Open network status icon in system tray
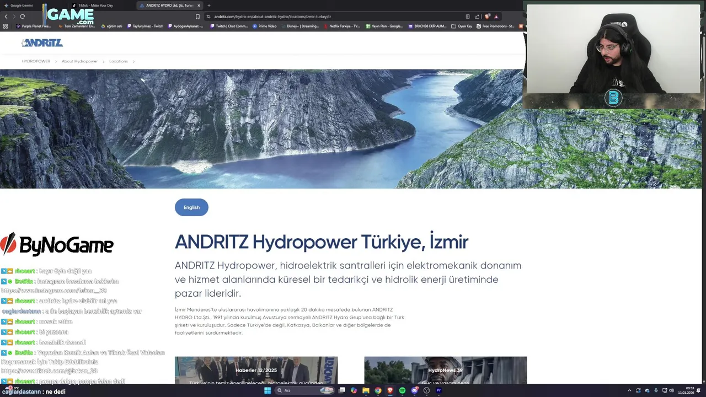This screenshot has height=397, width=706. click(x=665, y=390)
